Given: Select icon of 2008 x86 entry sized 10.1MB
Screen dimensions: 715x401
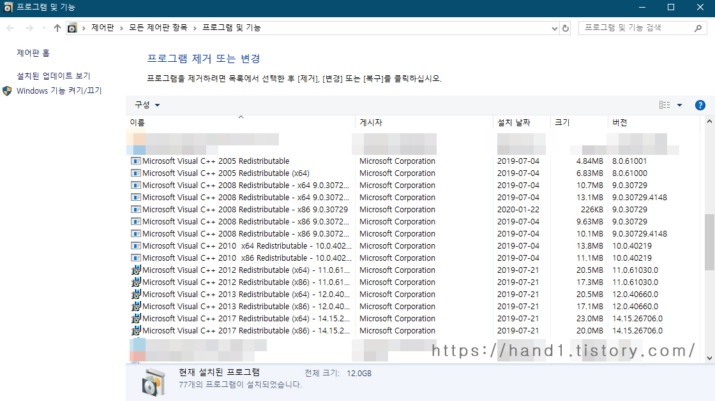Looking at the screenshot, I should coord(136,234).
